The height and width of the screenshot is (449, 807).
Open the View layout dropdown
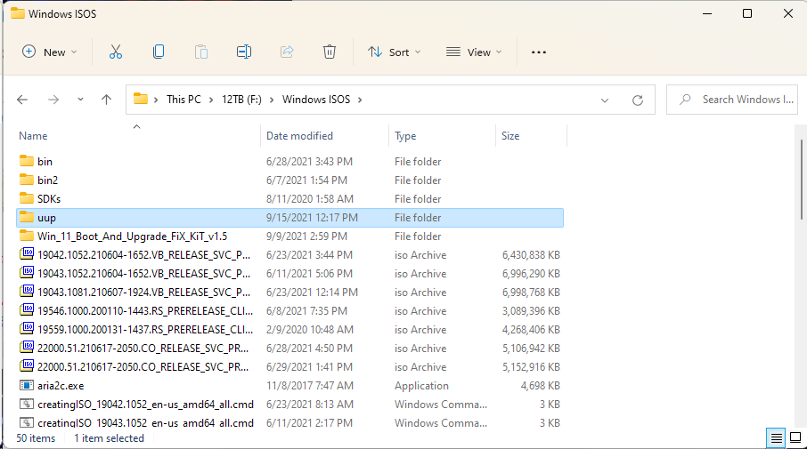click(x=474, y=52)
